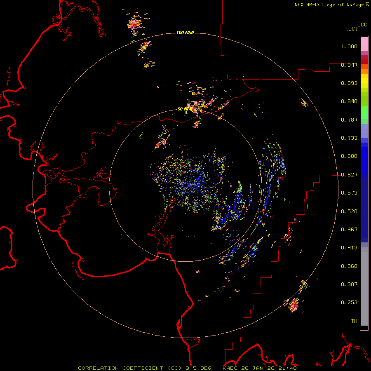Click the 0.627 scale value

tap(349, 175)
